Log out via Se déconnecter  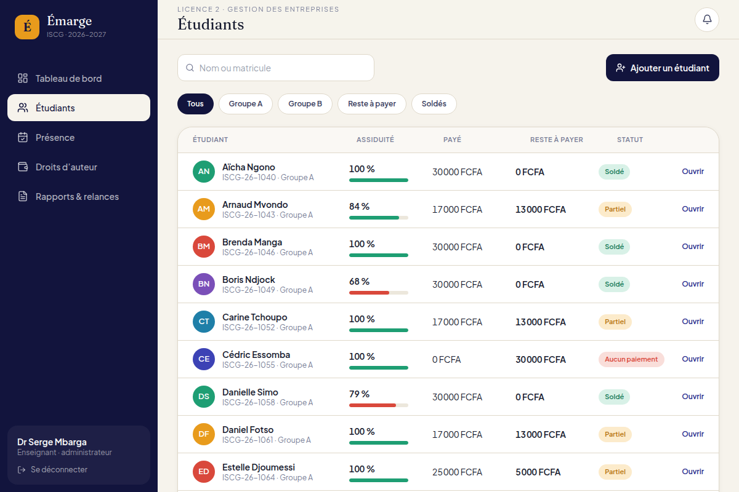tap(52, 469)
